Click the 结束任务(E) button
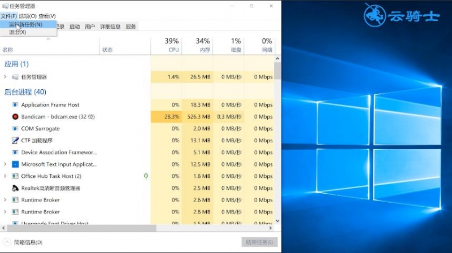This screenshot has width=452, height=253. [259, 242]
